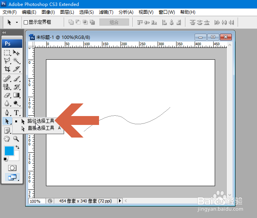Change screen mode button
Viewport: 257px width, 218px height.
coord(12,177)
